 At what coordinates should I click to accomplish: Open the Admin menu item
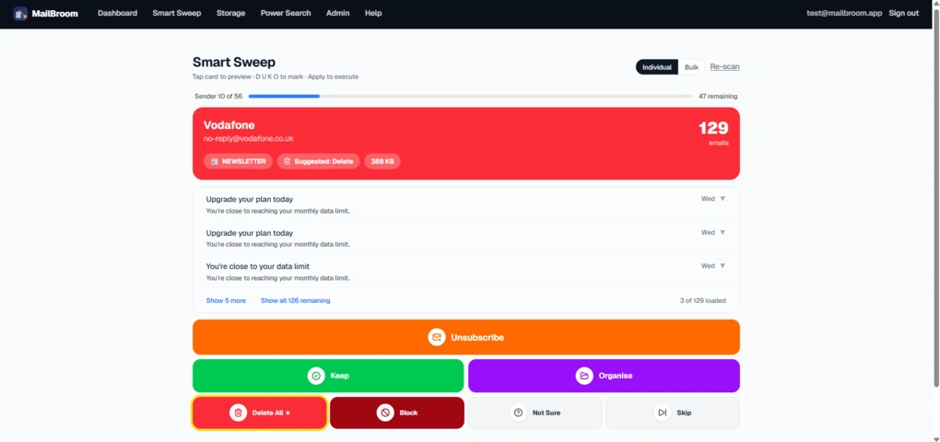pyautogui.click(x=338, y=13)
